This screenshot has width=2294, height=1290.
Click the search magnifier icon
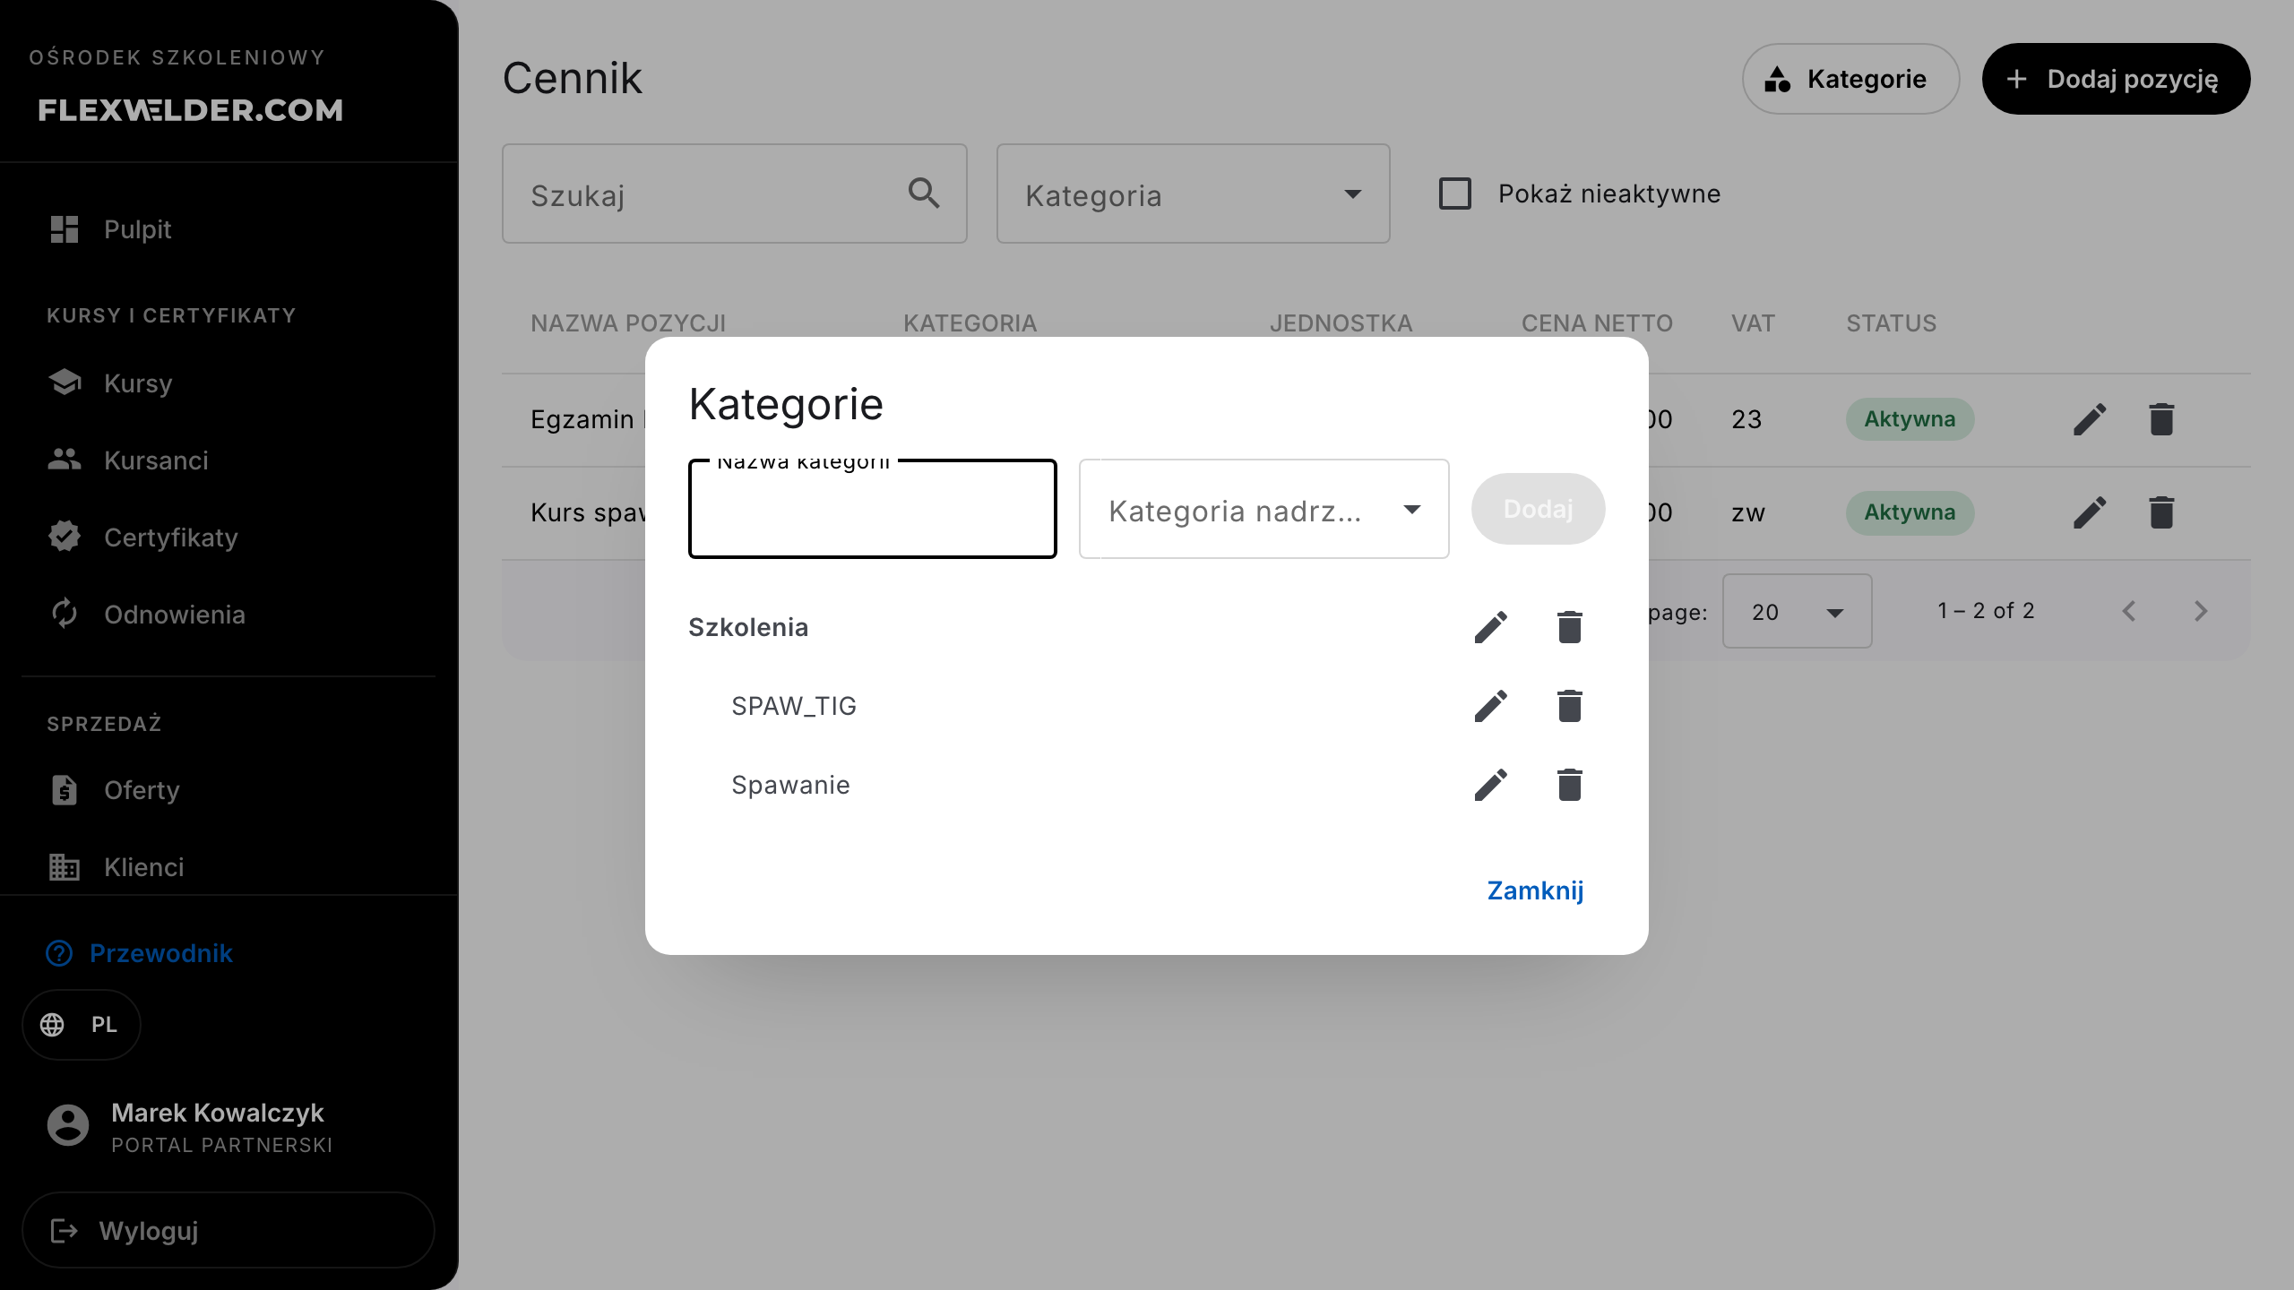[924, 193]
